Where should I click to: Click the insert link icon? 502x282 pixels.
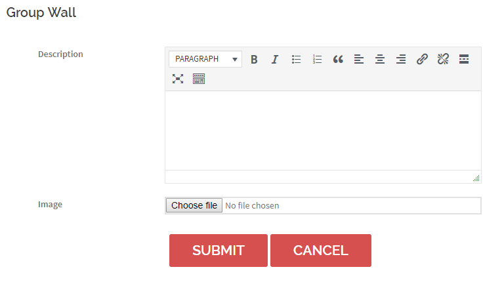pos(422,59)
